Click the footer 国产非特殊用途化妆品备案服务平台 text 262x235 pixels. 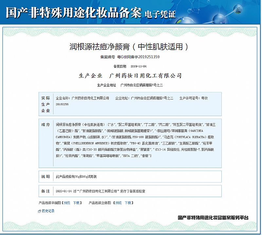pyautogui.click(x=213, y=218)
